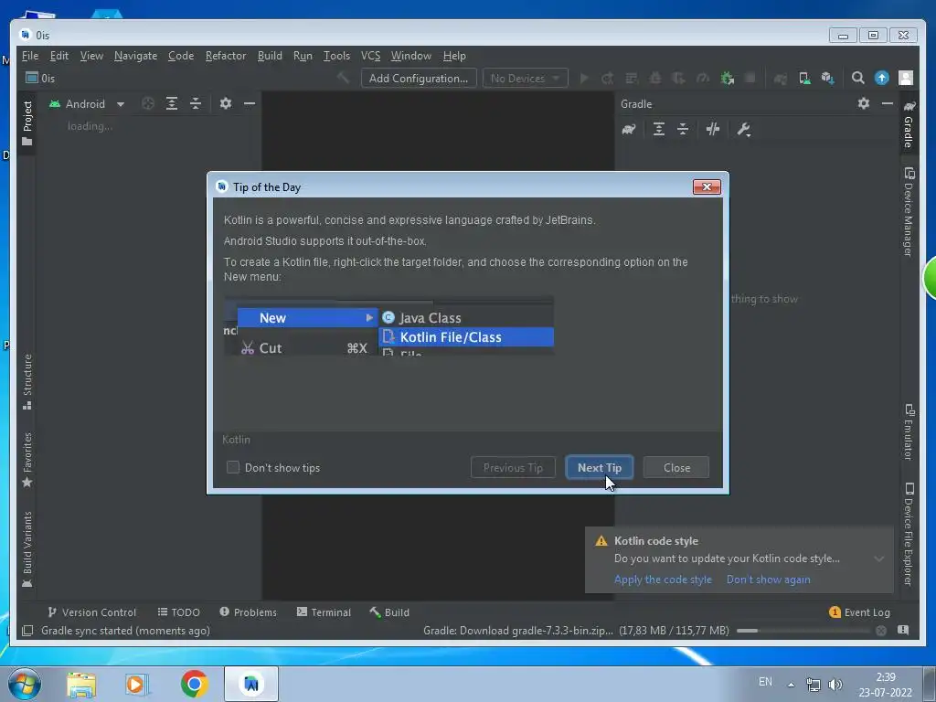Click the blue update arrow icon
Viewport: 936px width, 702px height.
pos(882,79)
